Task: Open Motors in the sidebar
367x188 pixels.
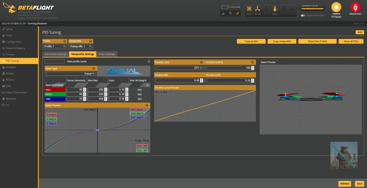Action: (10, 79)
